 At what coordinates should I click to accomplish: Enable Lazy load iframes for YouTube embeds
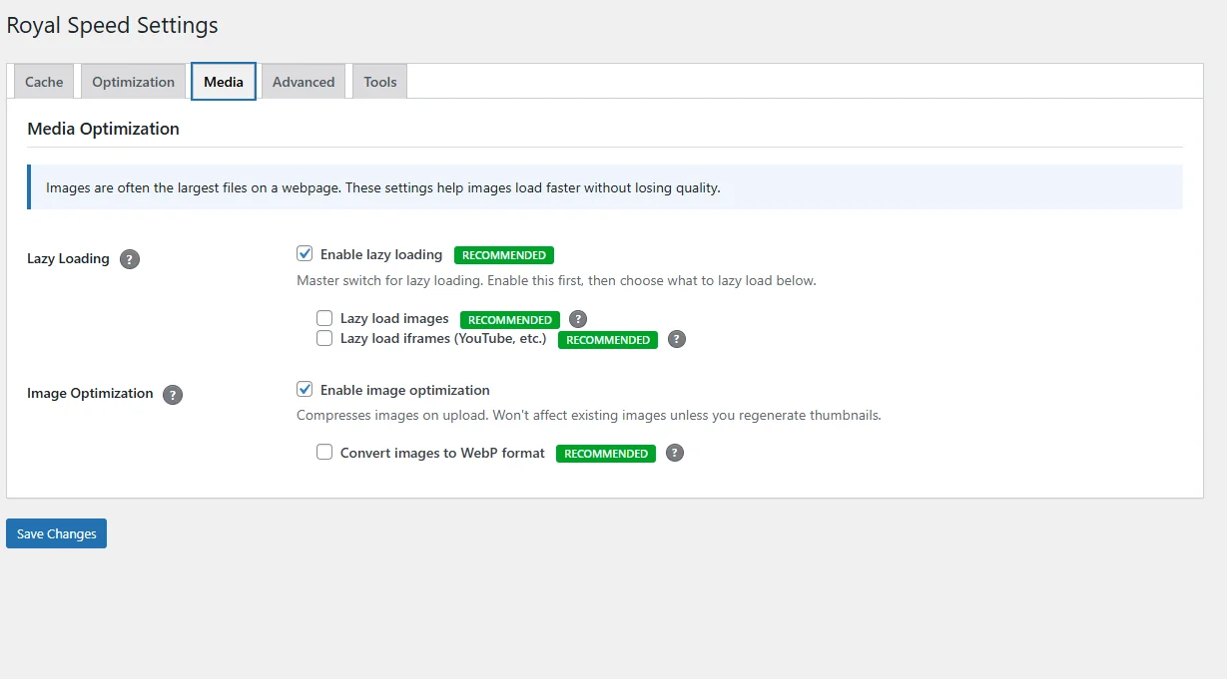click(x=324, y=338)
